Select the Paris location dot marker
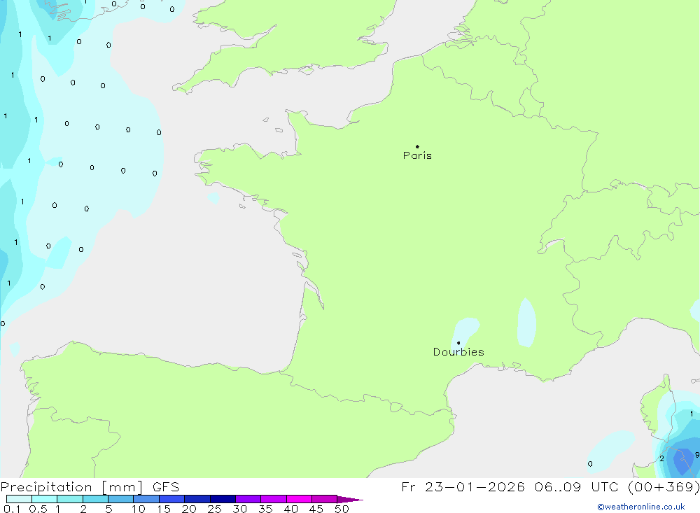Image resolution: width=700 pixels, height=513 pixels. (417, 146)
